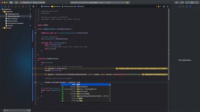The height and width of the screenshot is (112, 200).
Task: Select the truncl(Float80) completion
Action: pos(85,94)
